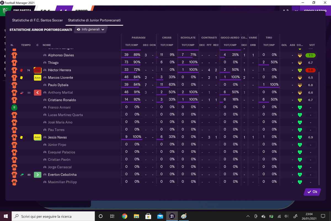
Task: Click Maximilian Philipp's number 22 shirt icon
Action: [x=14, y=182]
